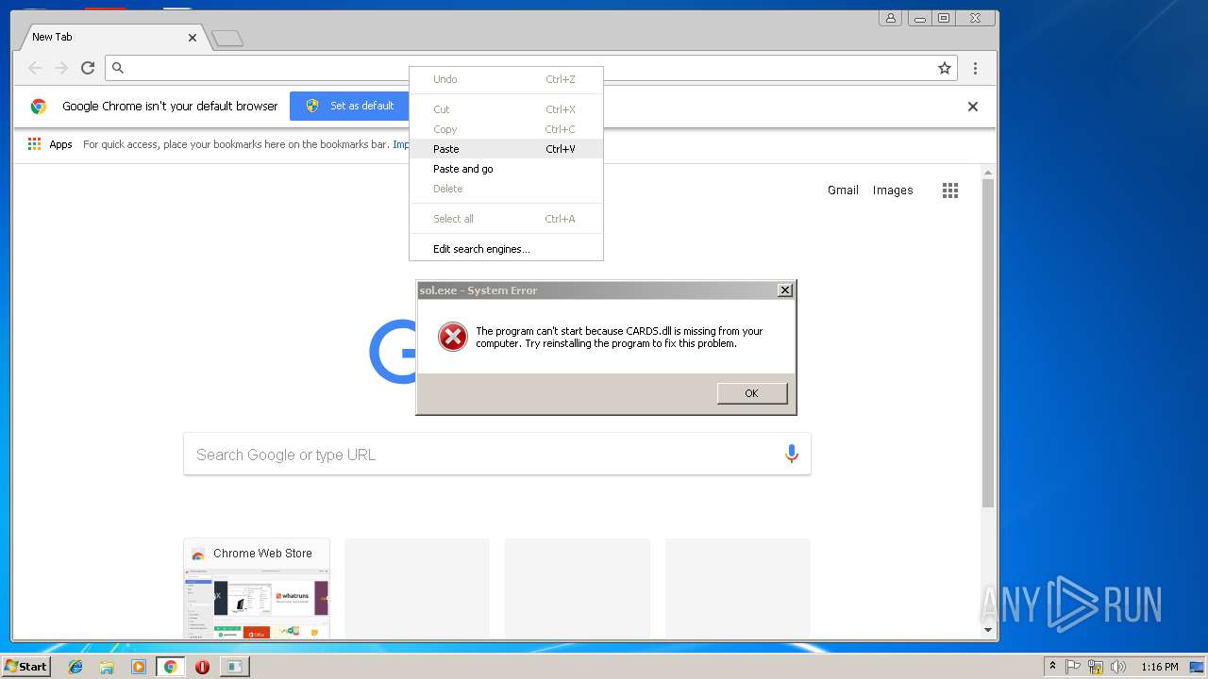Screen dimensions: 1208x679
Task: Click the New Tab tab label
Action: pyautogui.click(x=52, y=37)
